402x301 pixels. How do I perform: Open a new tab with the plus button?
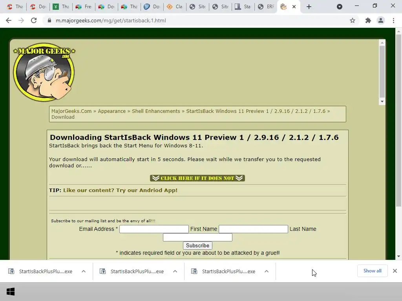pyautogui.click(x=309, y=7)
